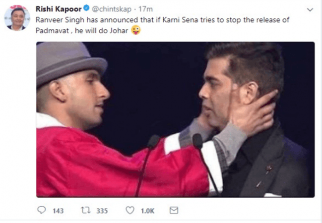Viewport: 322px width, 223px height.
Task: Expand the tweet options chevron
Action: click(x=310, y=9)
